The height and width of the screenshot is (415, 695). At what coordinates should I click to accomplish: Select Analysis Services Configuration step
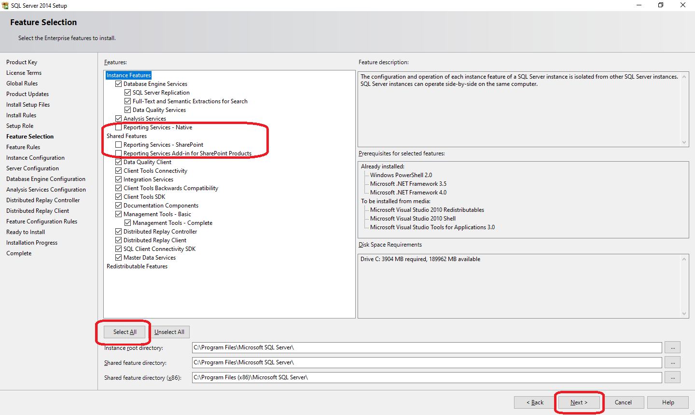[x=46, y=190]
